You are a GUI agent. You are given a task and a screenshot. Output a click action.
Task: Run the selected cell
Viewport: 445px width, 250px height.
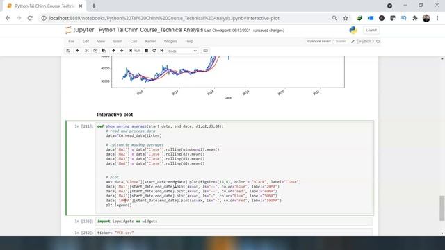click(134, 51)
